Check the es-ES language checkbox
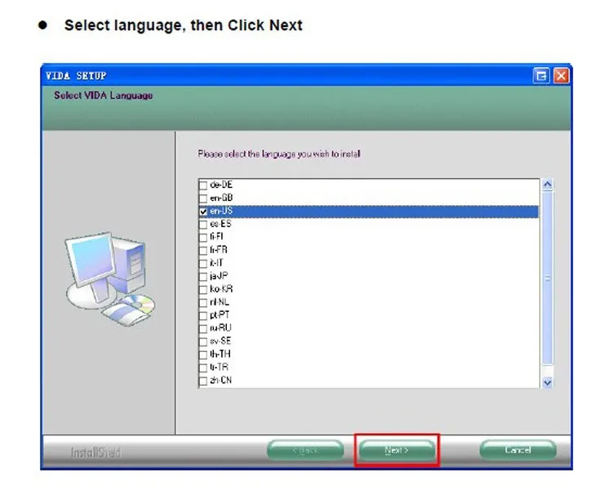This screenshot has height=504, width=612. point(203,225)
